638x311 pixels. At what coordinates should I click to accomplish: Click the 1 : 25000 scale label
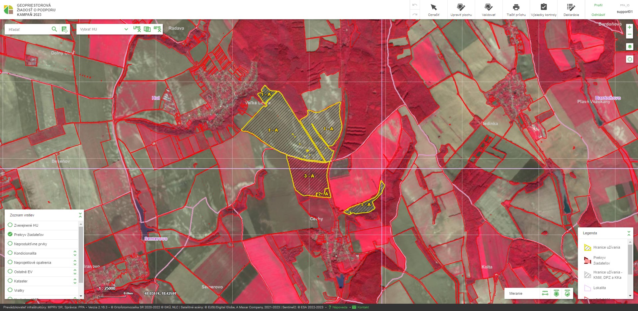click(x=107, y=288)
